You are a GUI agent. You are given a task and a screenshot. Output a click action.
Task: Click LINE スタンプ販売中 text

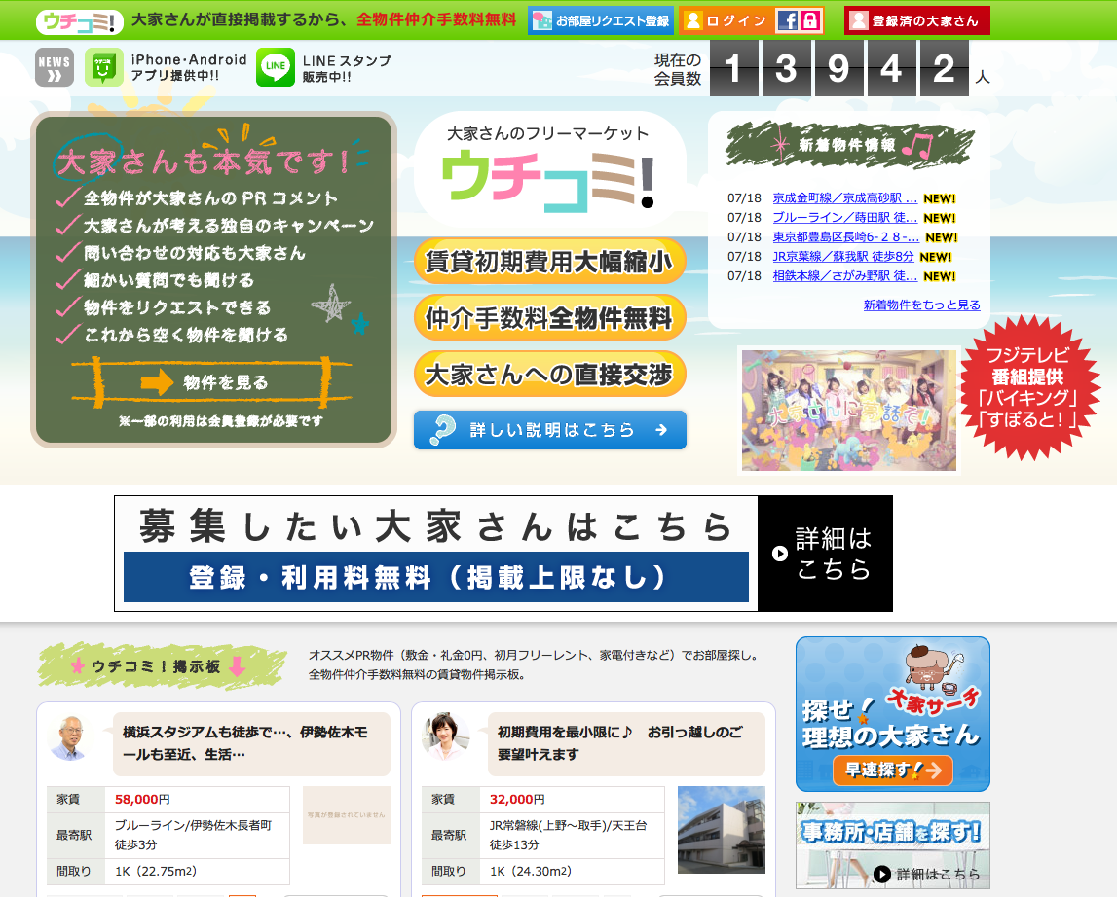(347, 68)
